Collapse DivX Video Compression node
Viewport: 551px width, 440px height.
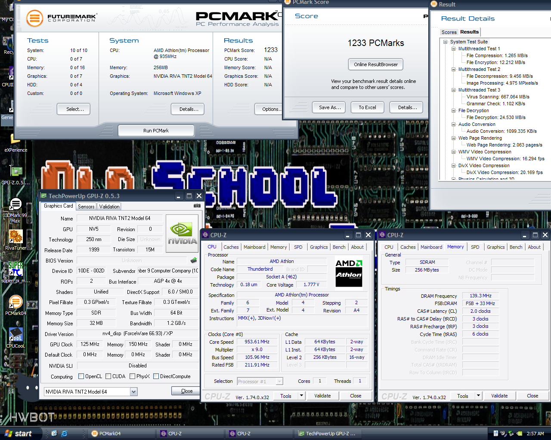[454, 165]
